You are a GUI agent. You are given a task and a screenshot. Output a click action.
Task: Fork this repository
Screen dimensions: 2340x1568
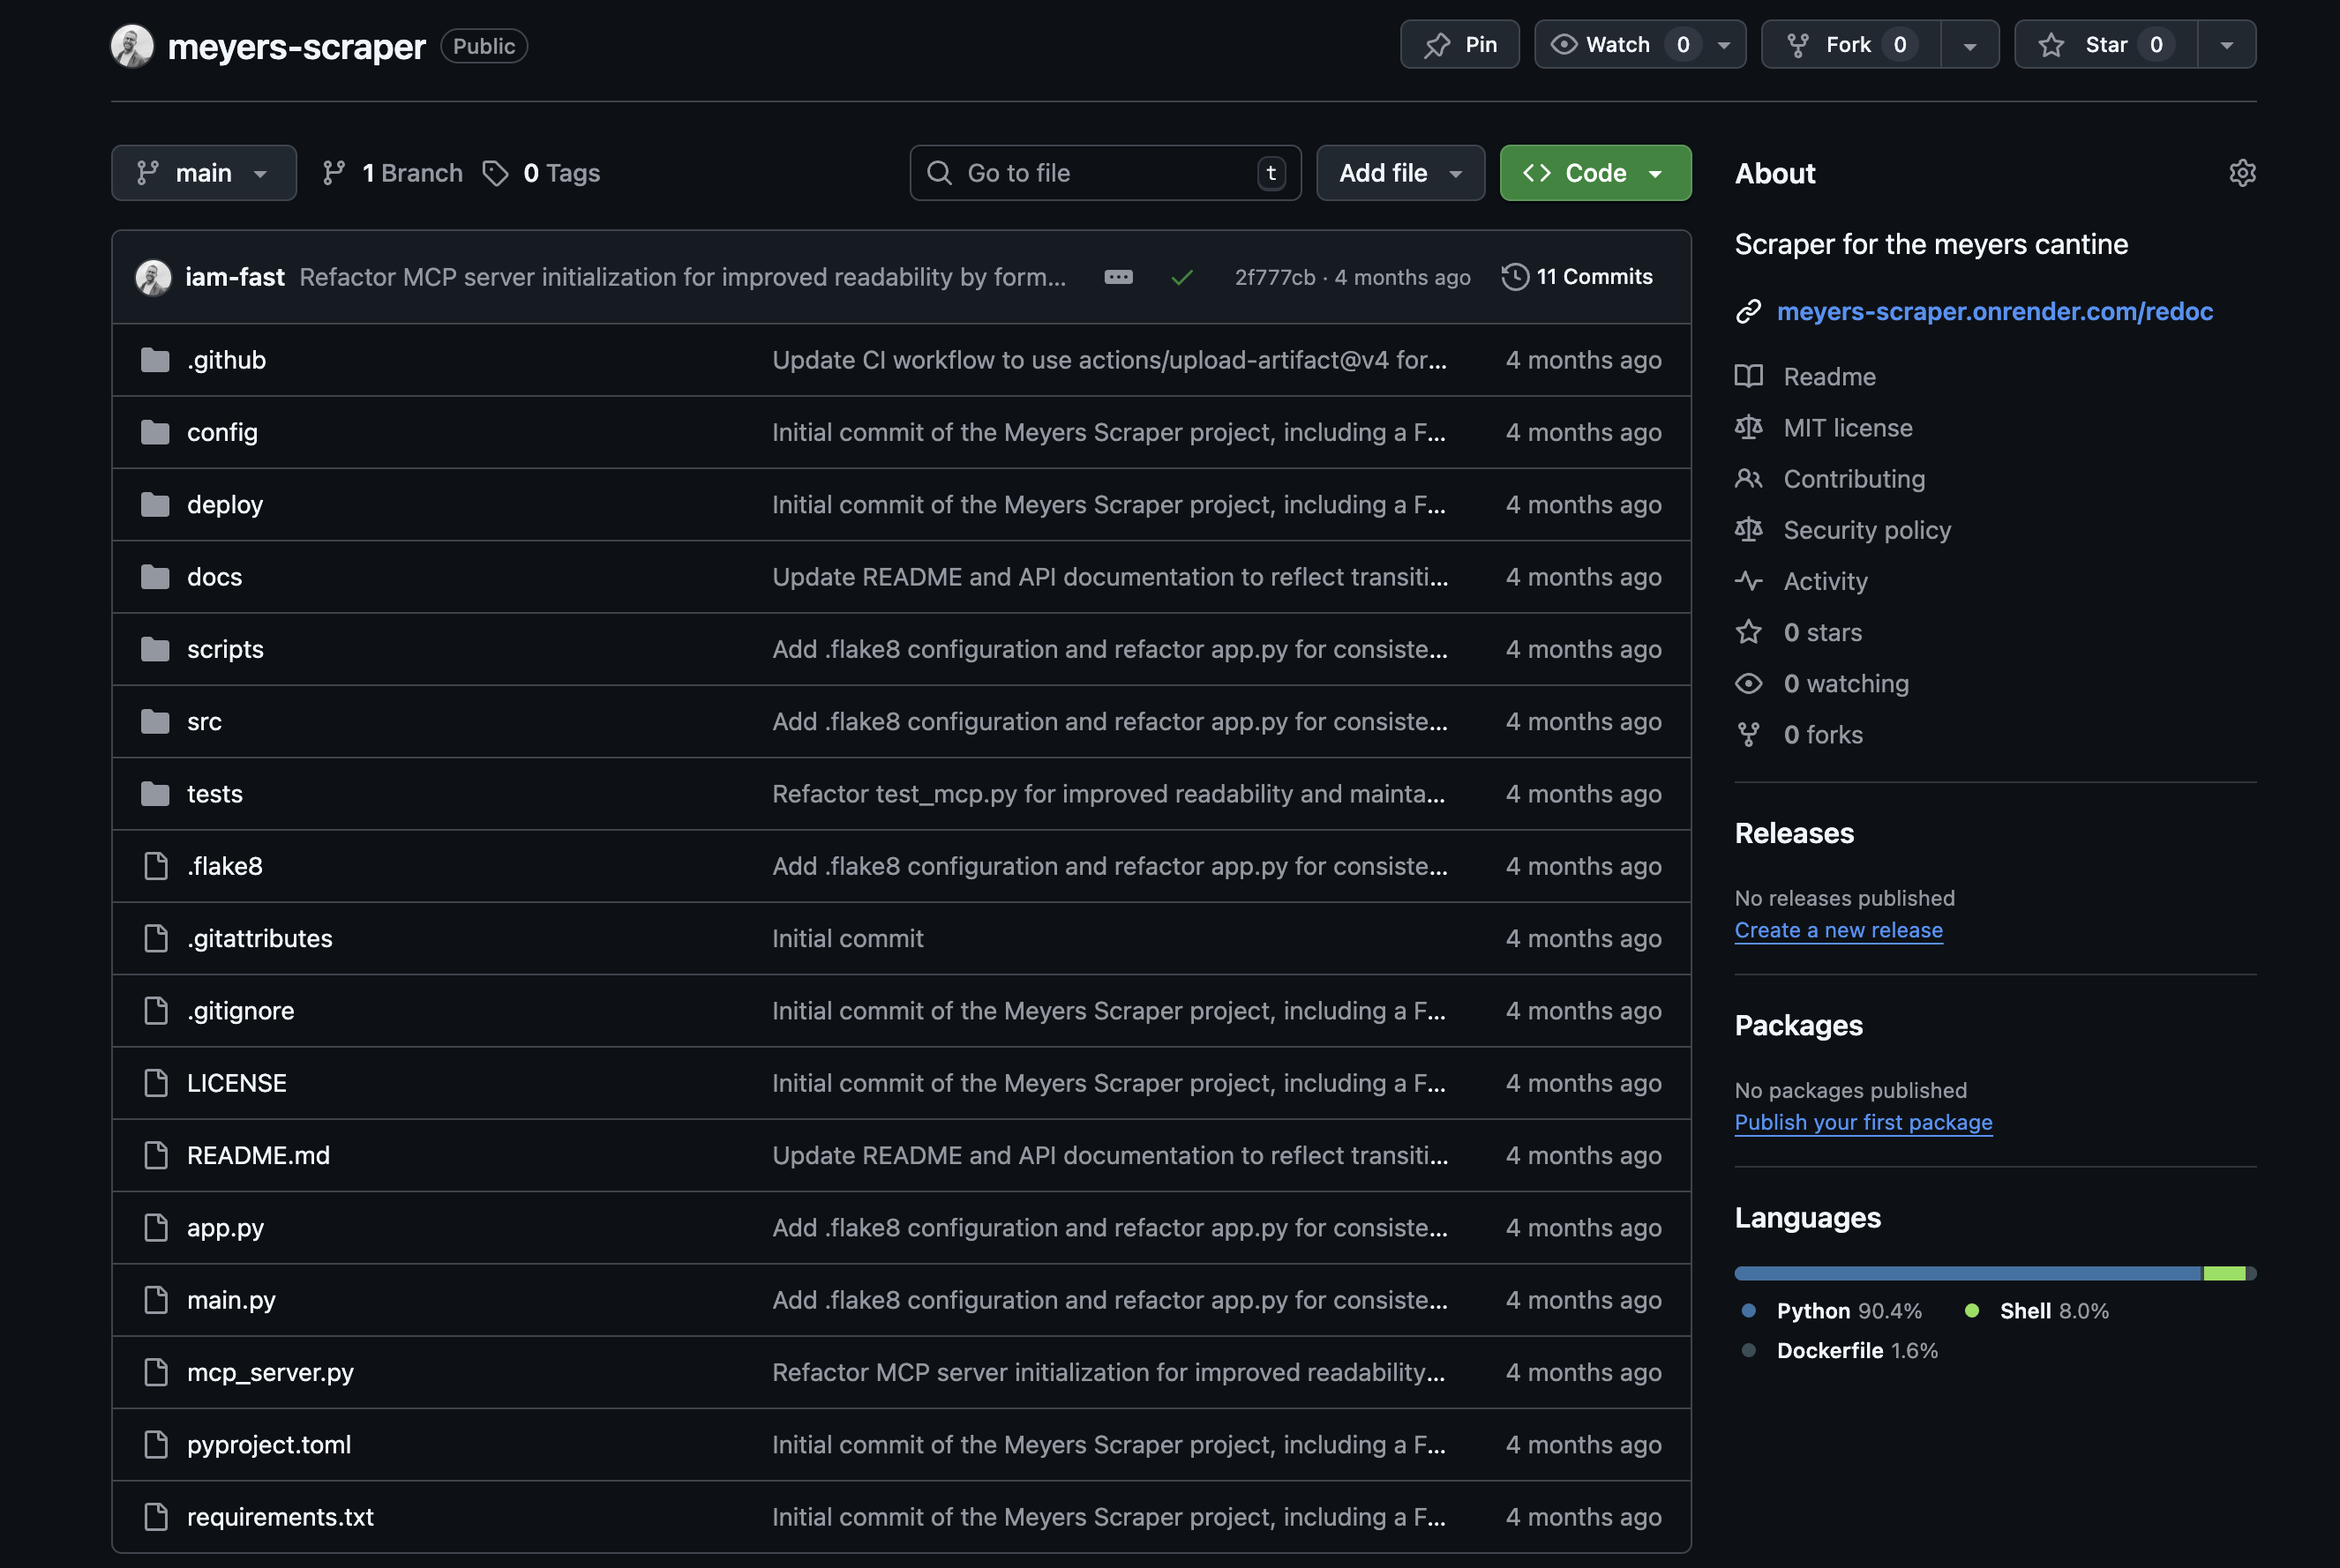[x=1848, y=44]
